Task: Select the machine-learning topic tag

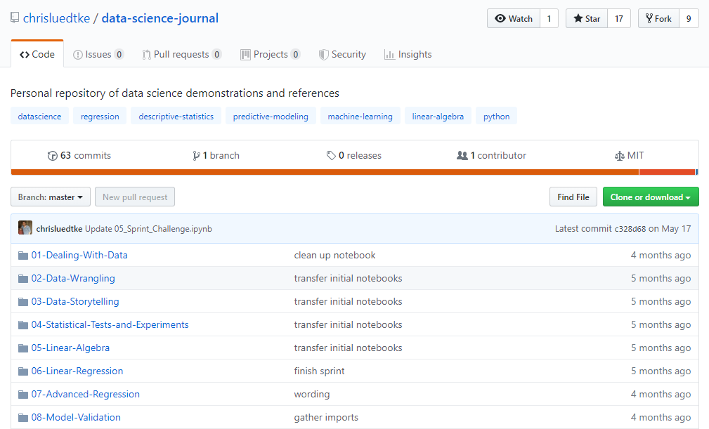Action: [x=360, y=117]
